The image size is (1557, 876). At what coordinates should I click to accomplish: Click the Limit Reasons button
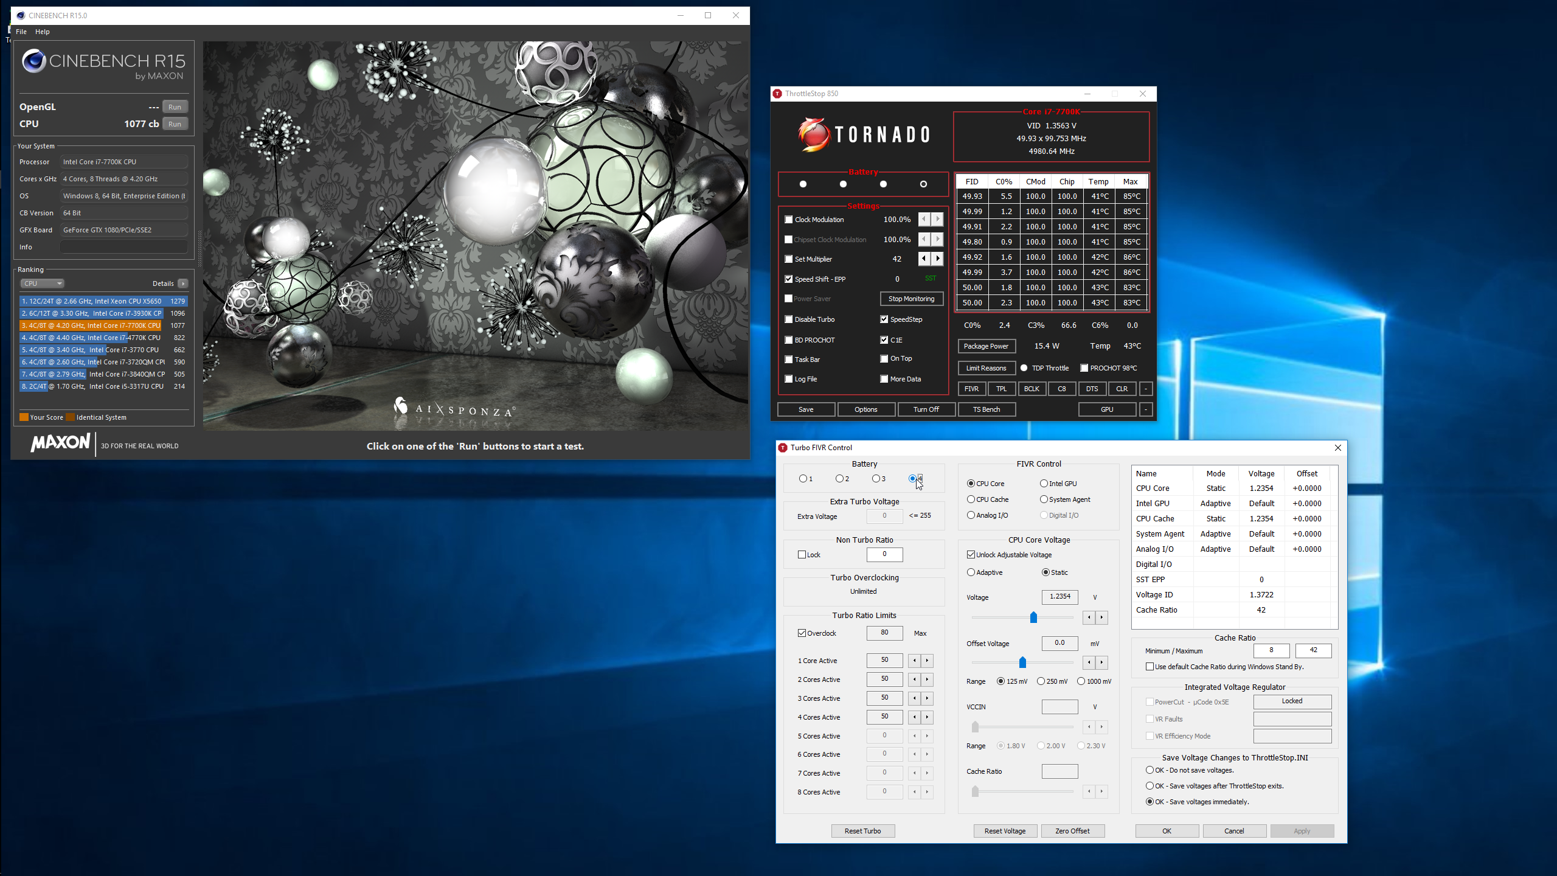pyautogui.click(x=986, y=368)
